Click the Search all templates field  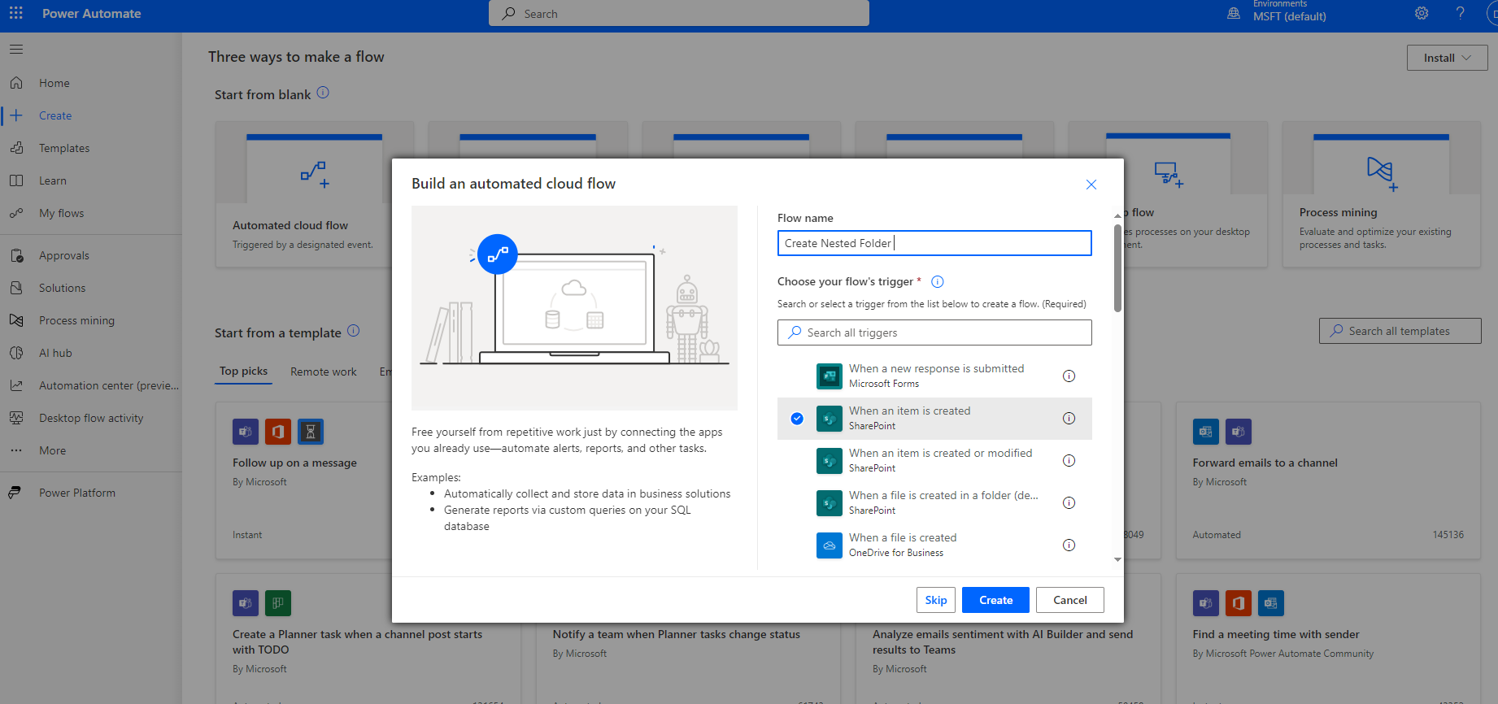tap(1400, 331)
